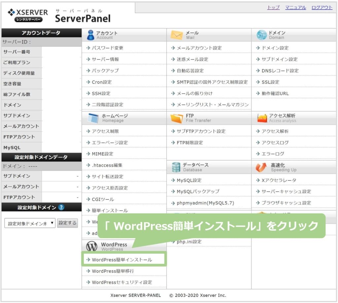Open the 設定対象ドメイン dropdown
The image size is (338, 303).
tap(30, 223)
